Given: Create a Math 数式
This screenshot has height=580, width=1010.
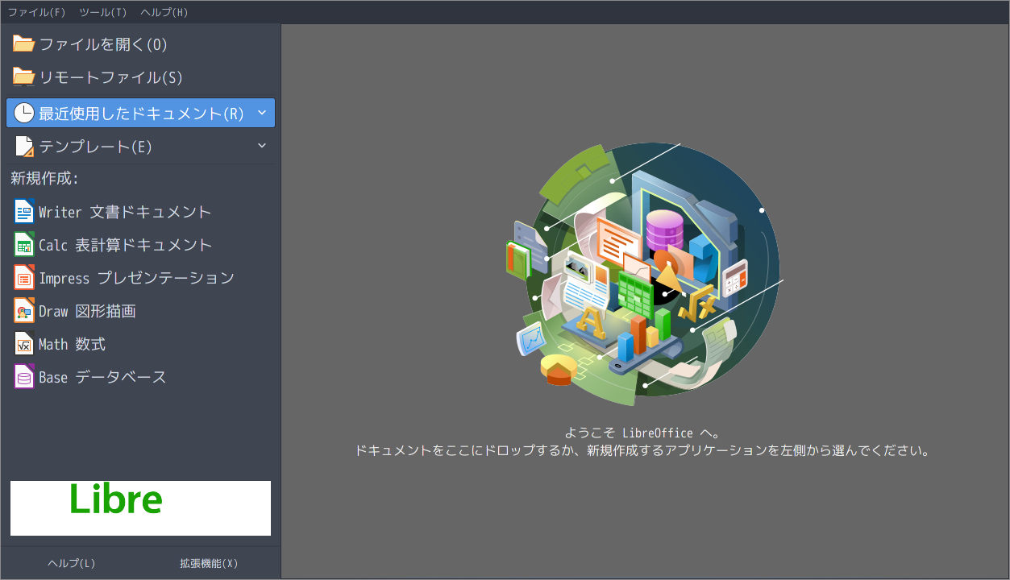Looking at the screenshot, I should (x=72, y=344).
